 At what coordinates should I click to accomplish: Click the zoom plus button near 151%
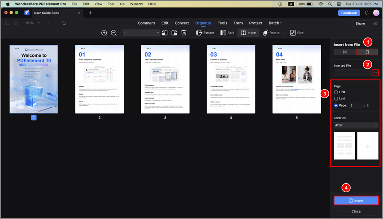click(x=49, y=23)
